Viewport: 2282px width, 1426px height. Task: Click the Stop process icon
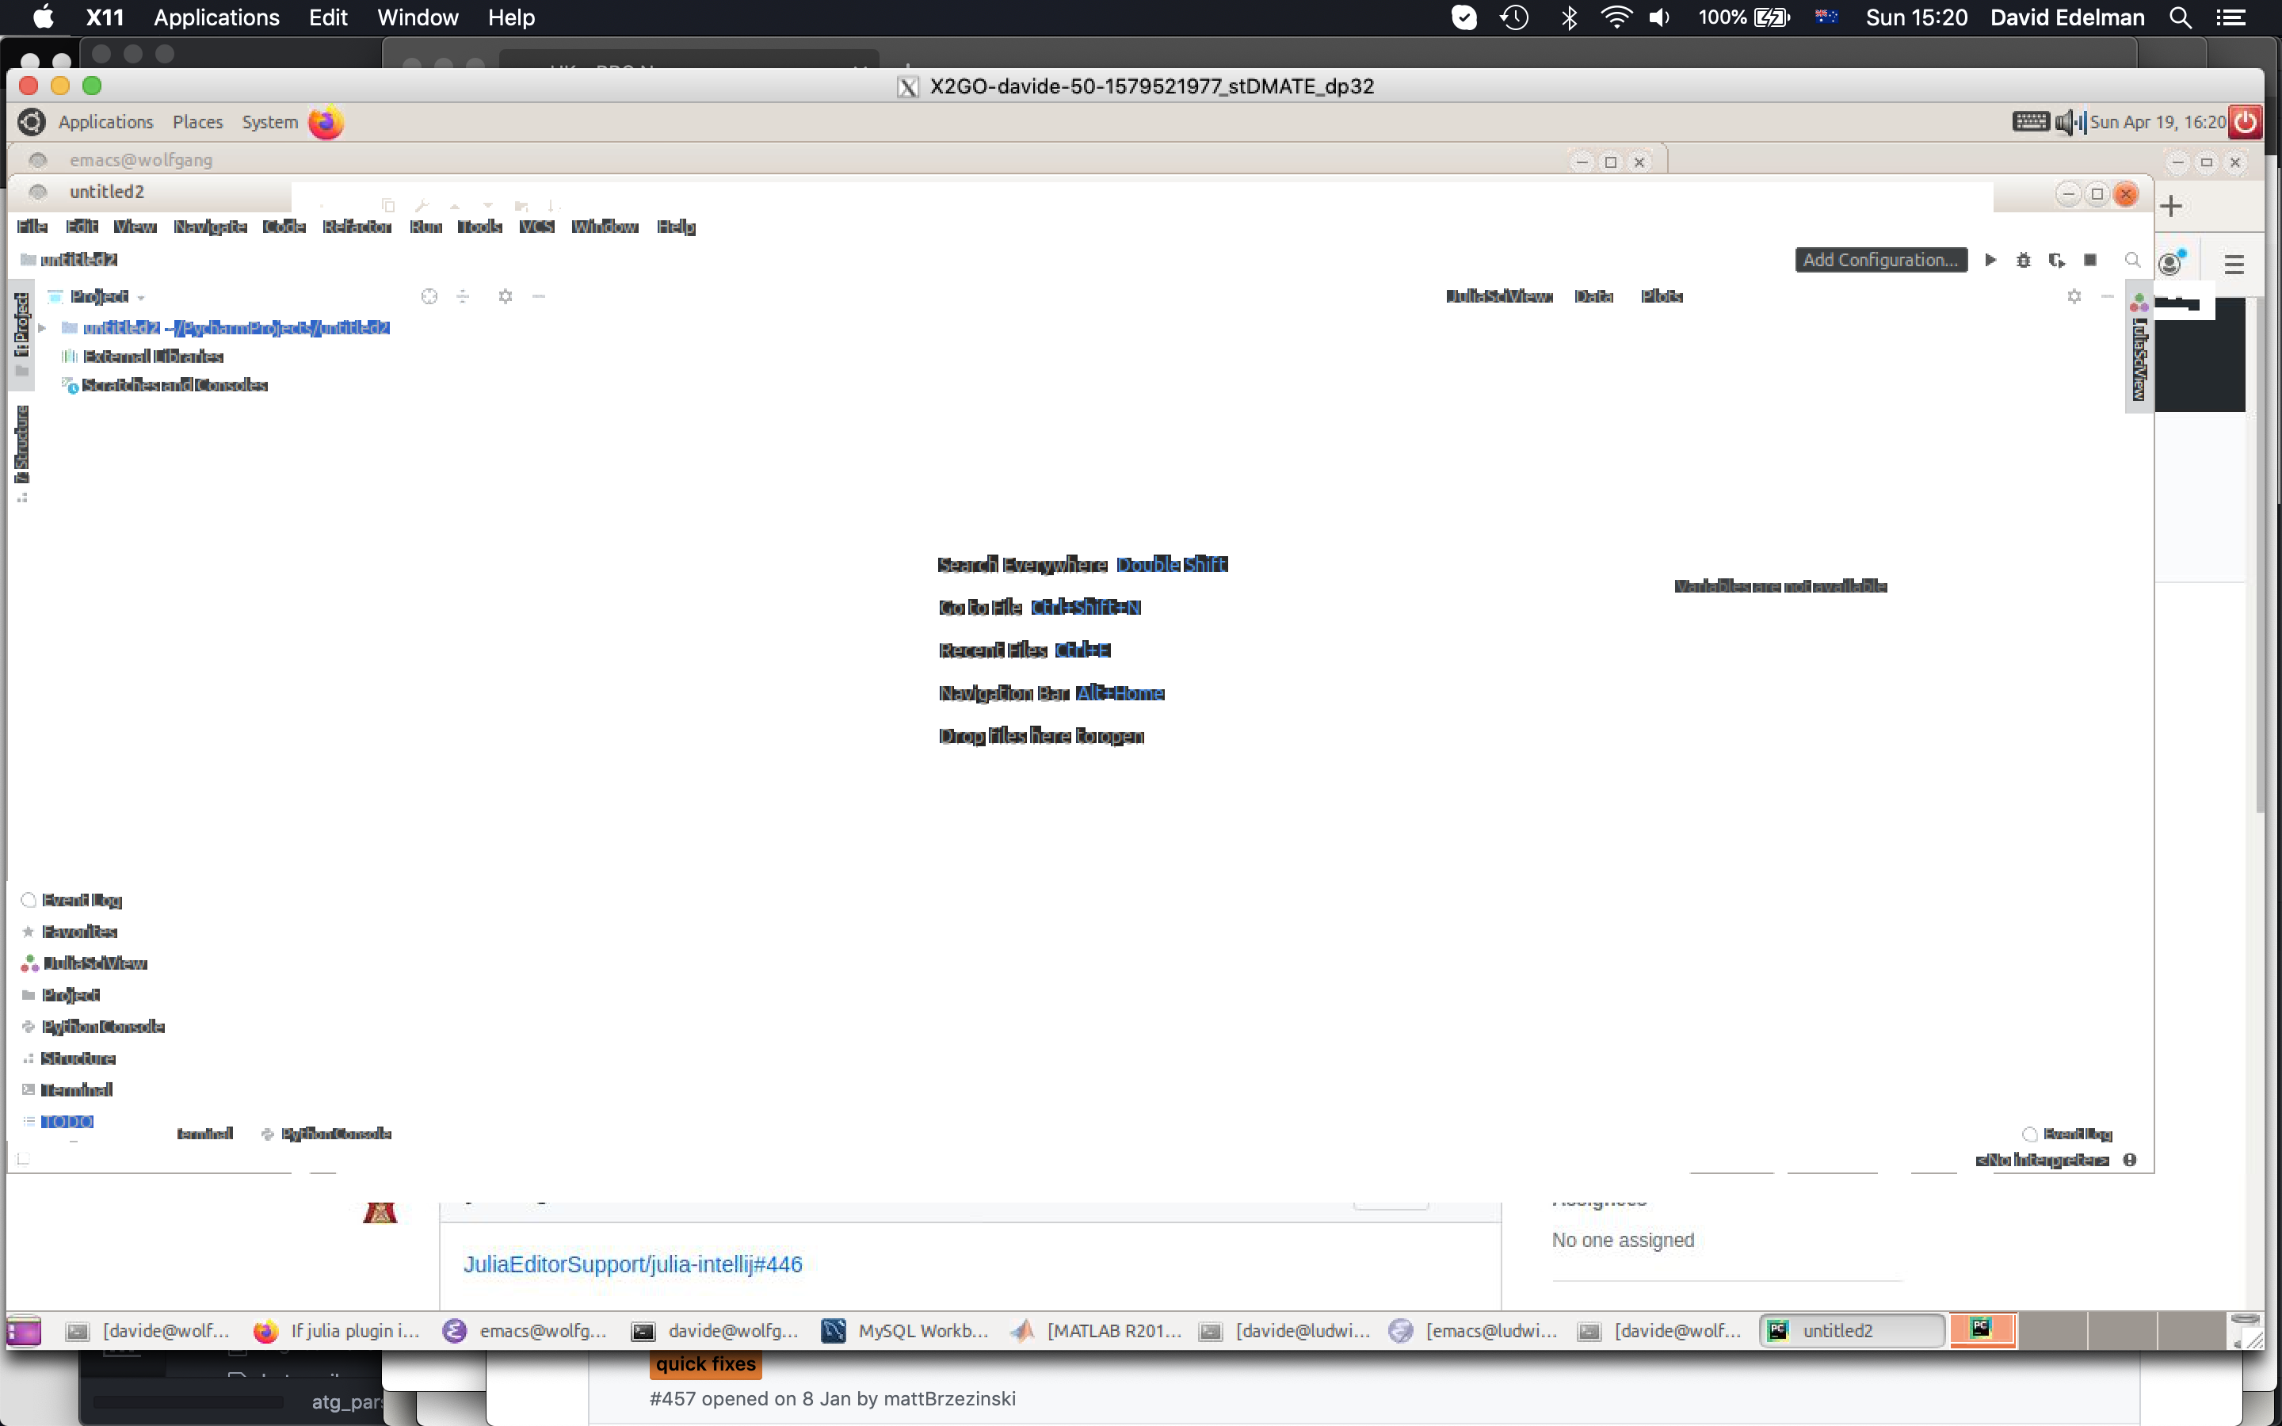pyautogui.click(x=2089, y=259)
